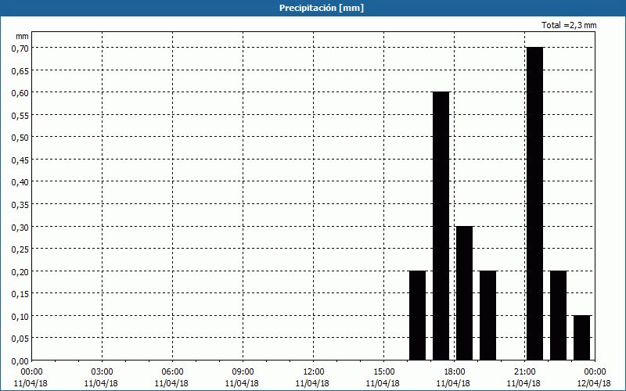The image size is (626, 391).
Task: Click the 11/04/18 date under 03:00
Action: (x=101, y=383)
